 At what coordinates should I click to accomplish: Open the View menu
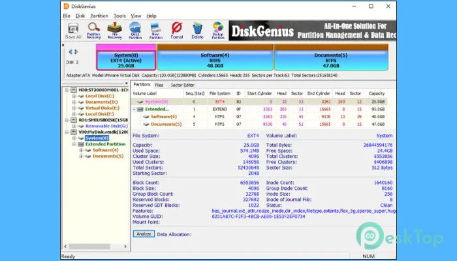click(136, 16)
